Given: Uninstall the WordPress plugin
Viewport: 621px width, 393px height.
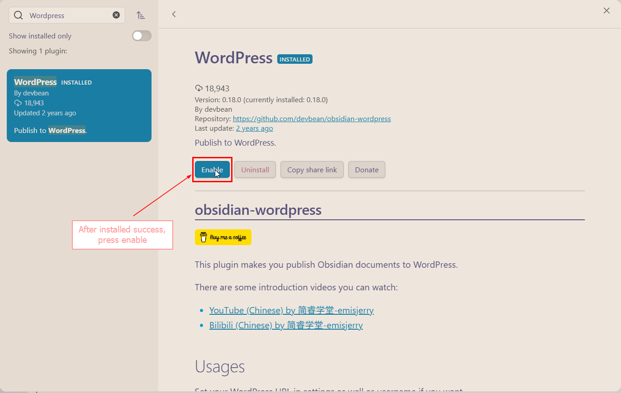Looking at the screenshot, I should 255,169.
